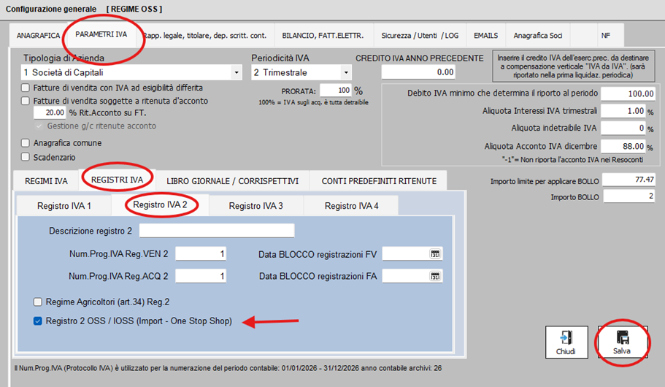This screenshot has width=665, height=387.
Task: Open the REGIMI IVA sub-tab
Action: (x=47, y=180)
